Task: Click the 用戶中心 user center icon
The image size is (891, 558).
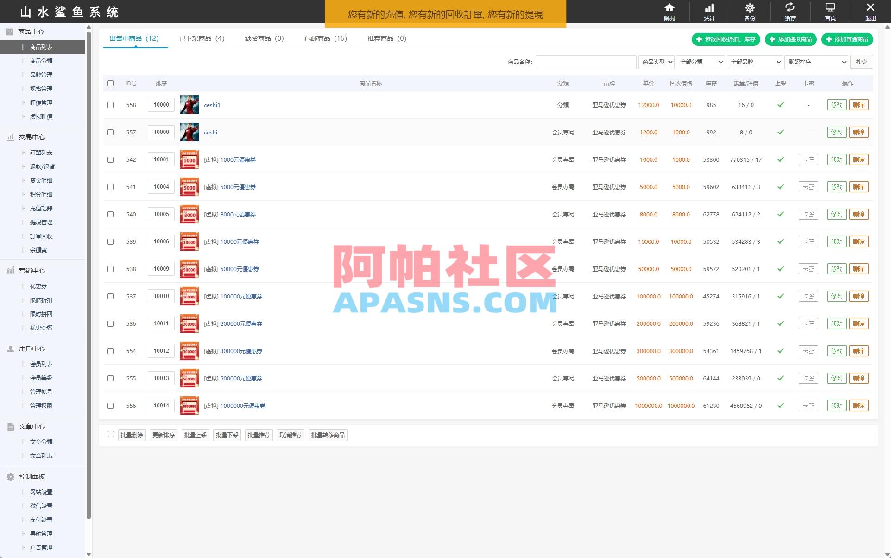Action: (10, 348)
